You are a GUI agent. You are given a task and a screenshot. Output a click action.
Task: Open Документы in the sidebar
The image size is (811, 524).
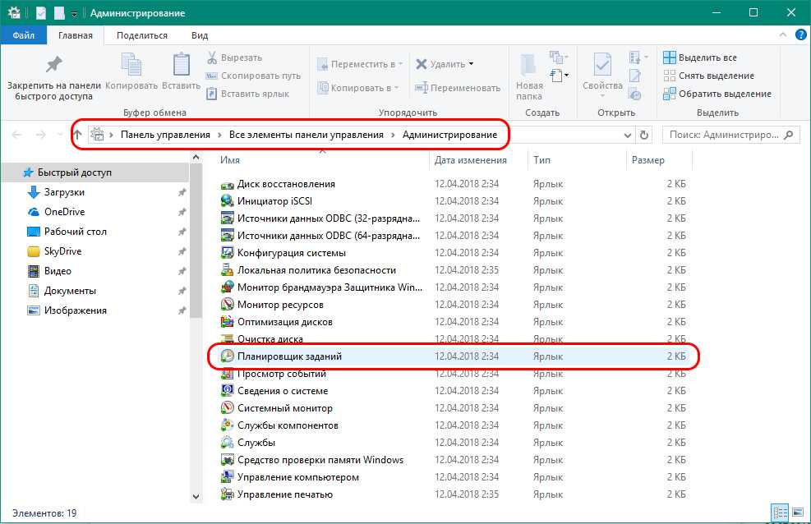(70, 291)
